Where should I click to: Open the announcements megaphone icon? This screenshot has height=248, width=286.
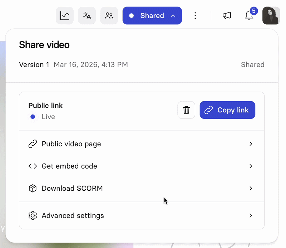tap(227, 16)
